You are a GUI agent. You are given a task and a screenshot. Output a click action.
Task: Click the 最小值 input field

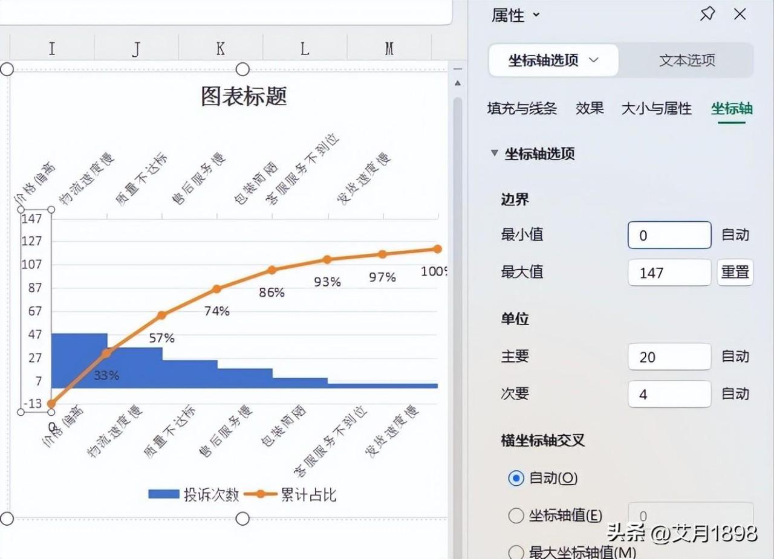point(669,235)
